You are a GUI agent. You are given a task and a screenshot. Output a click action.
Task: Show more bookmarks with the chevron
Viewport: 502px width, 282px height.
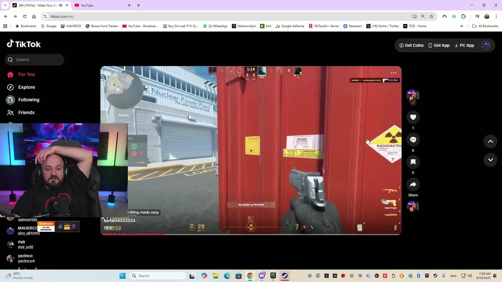coord(462,26)
